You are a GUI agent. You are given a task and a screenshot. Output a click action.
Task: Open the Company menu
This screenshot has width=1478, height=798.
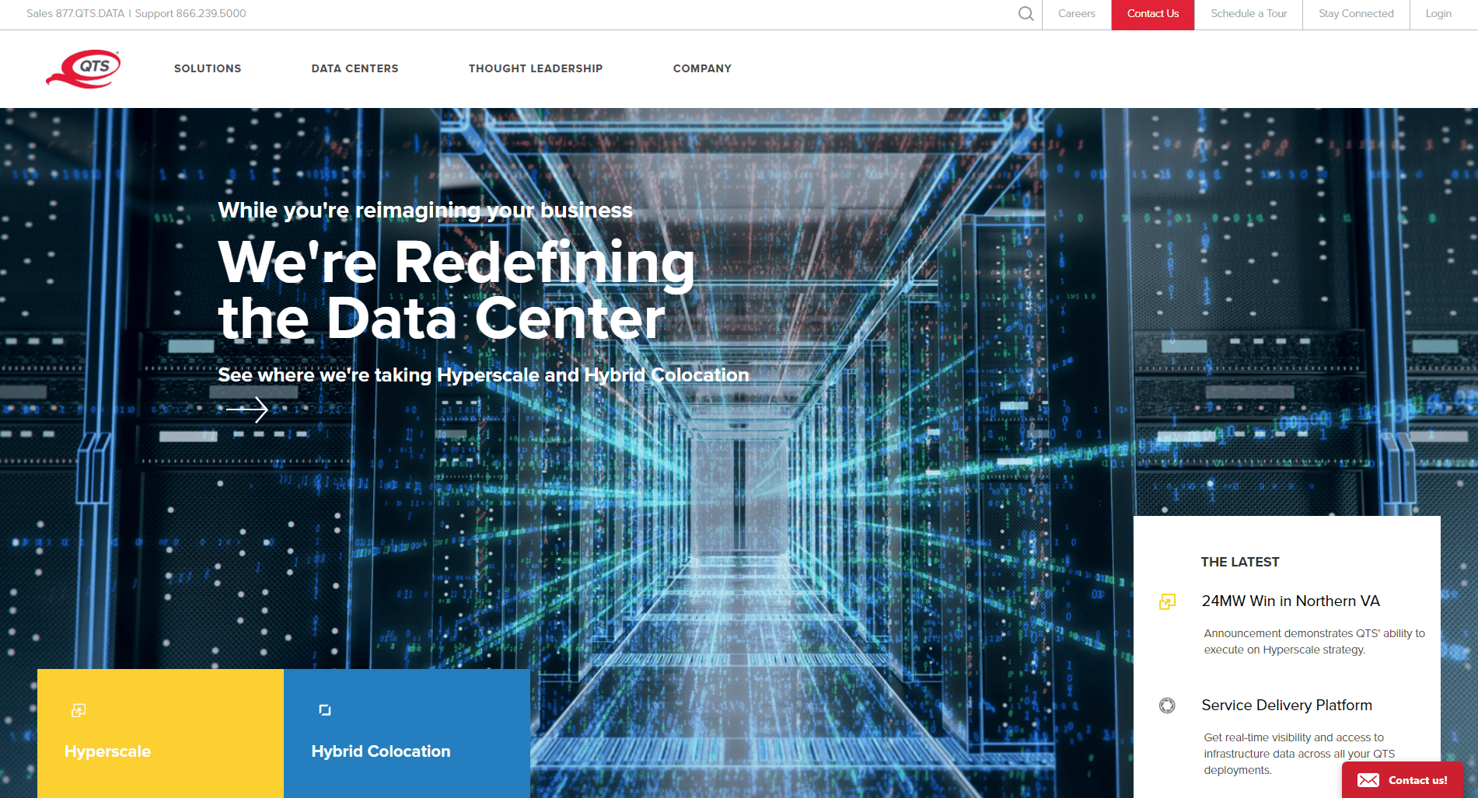pos(702,68)
